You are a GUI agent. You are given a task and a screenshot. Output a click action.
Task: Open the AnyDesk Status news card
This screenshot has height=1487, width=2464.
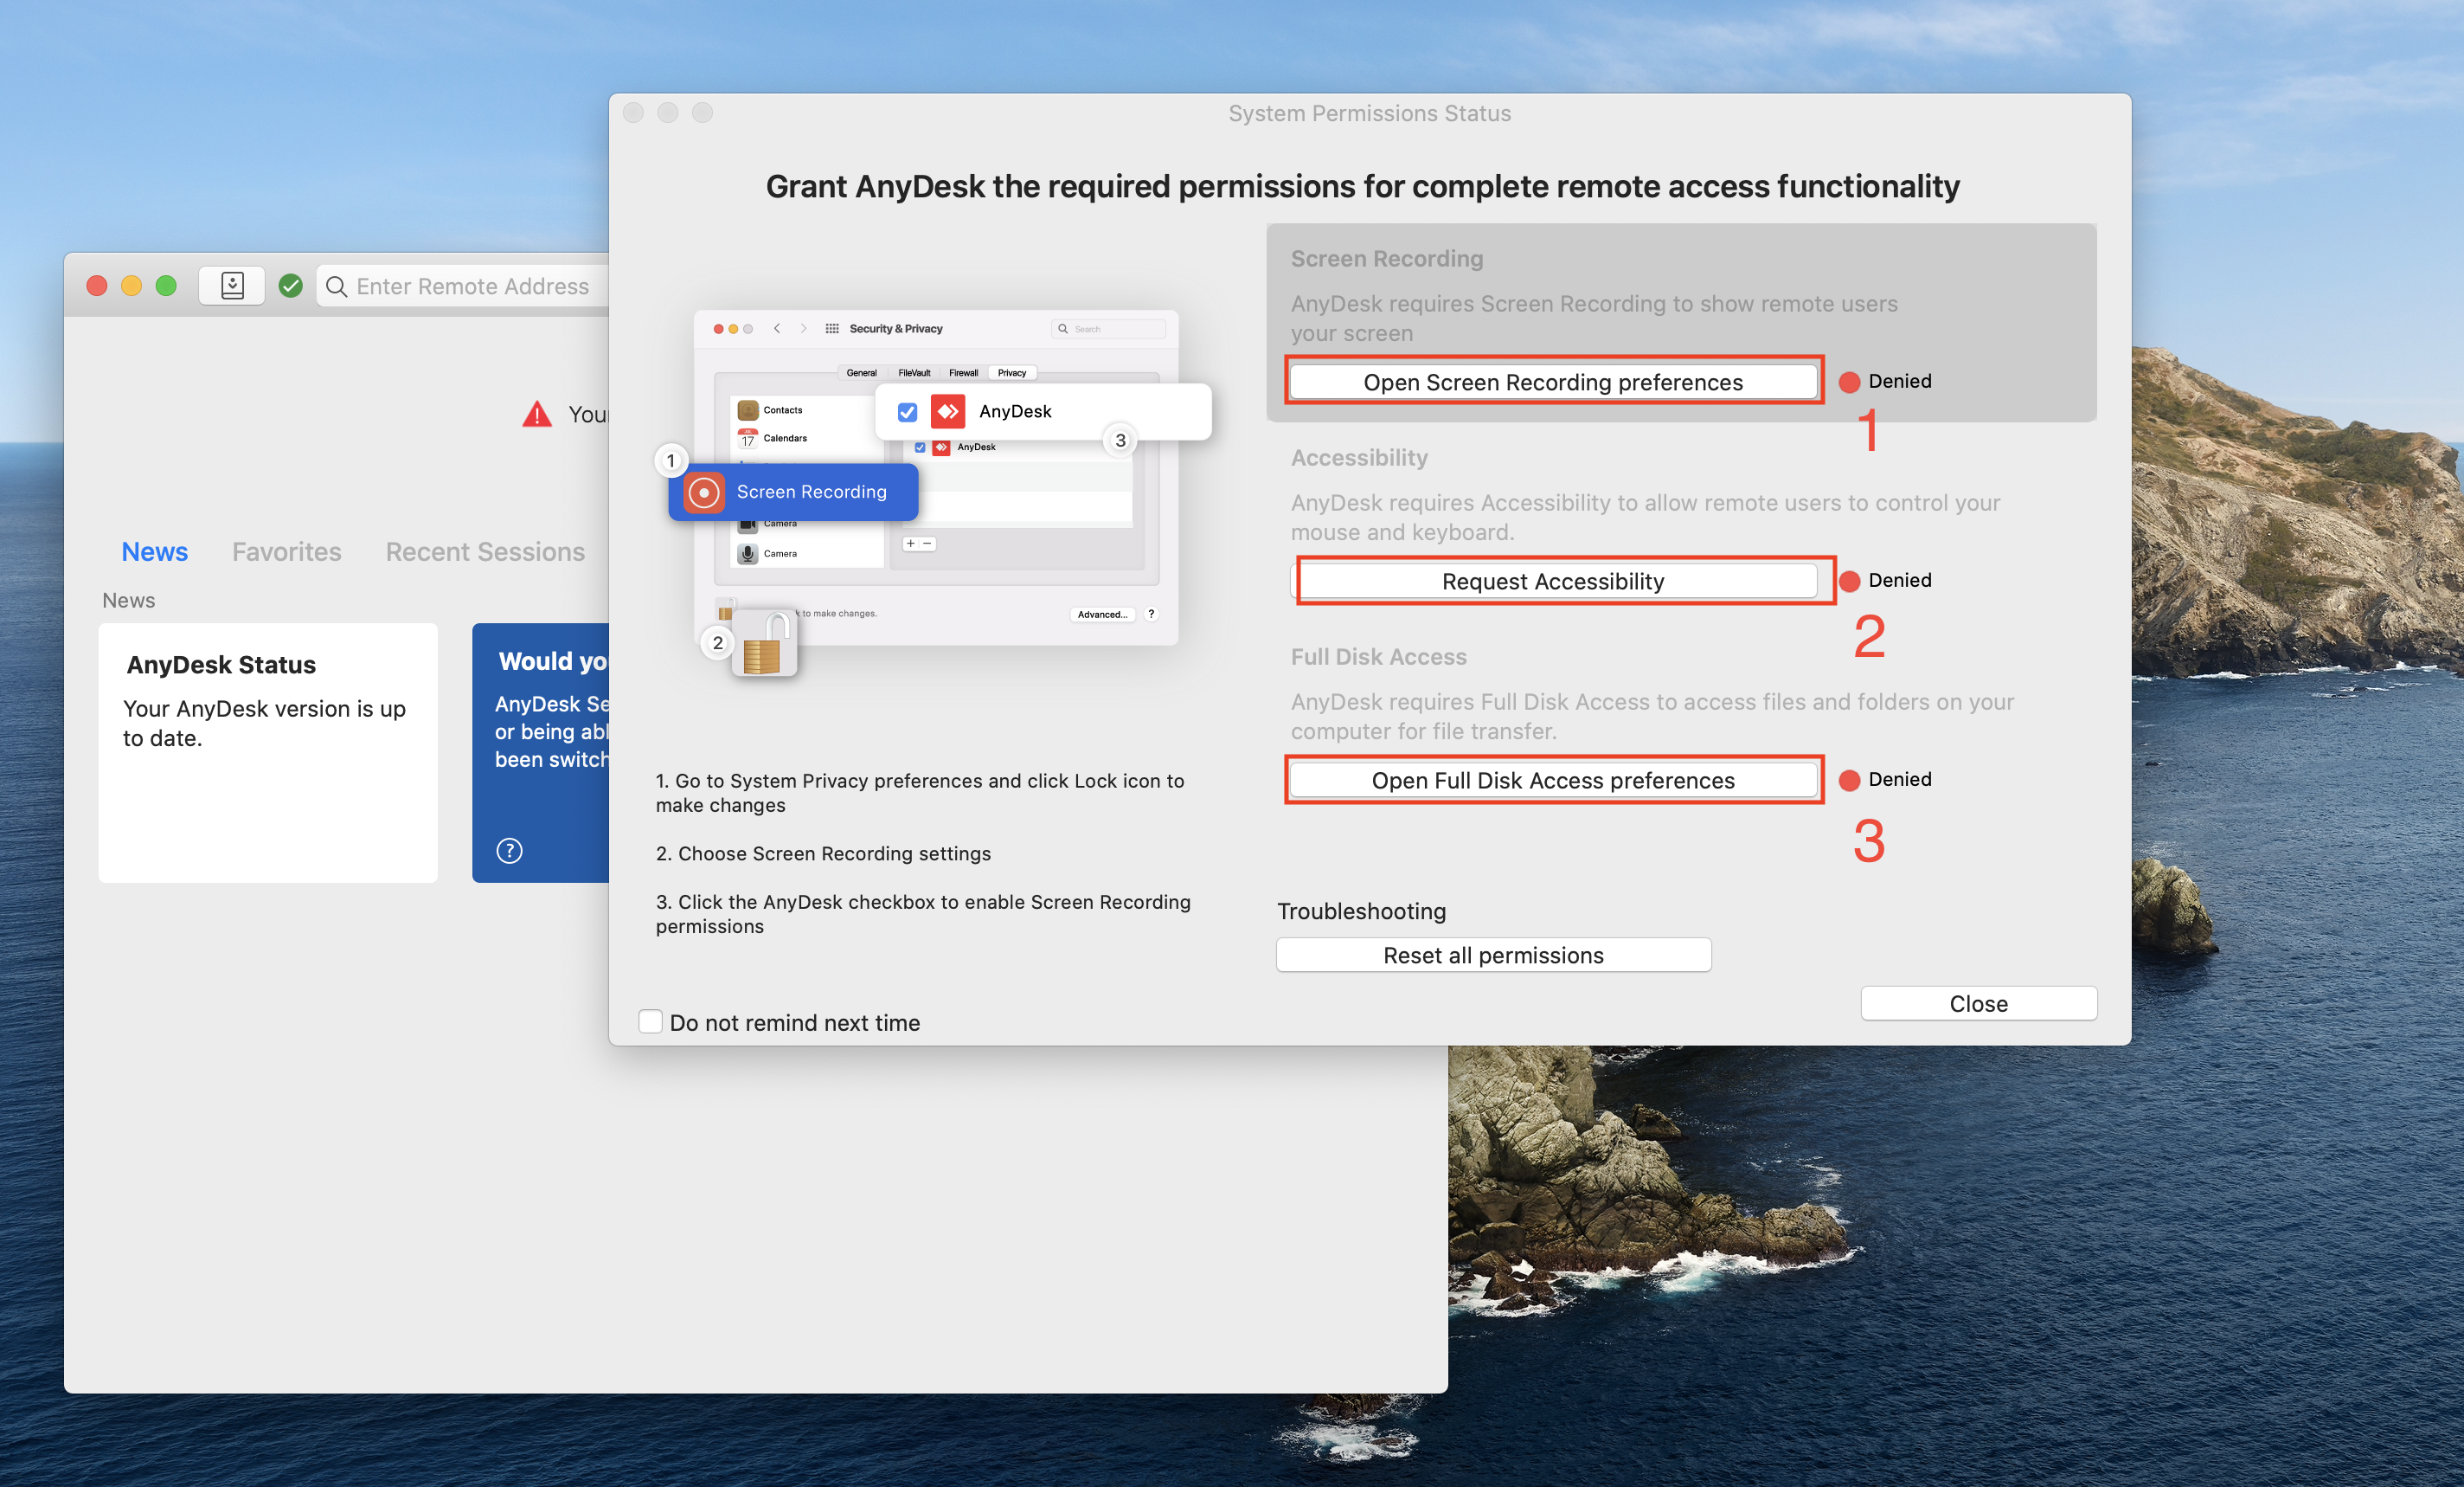pyautogui.click(x=268, y=752)
